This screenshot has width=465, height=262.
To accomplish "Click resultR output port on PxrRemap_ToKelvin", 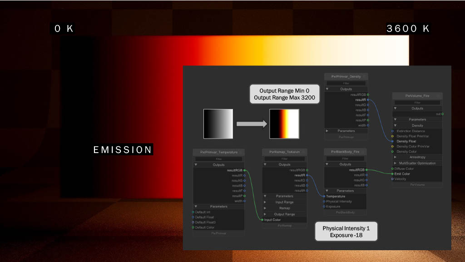I will pyautogui.click(x=307, y=175).
